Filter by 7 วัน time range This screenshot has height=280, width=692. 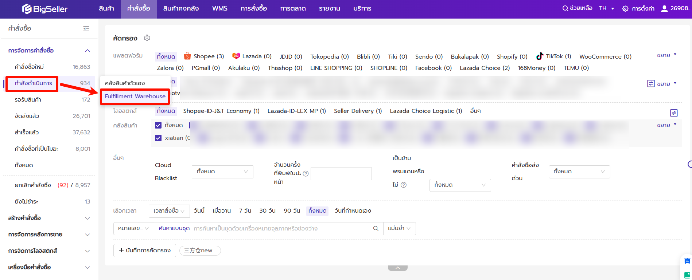tap(245, 211)
